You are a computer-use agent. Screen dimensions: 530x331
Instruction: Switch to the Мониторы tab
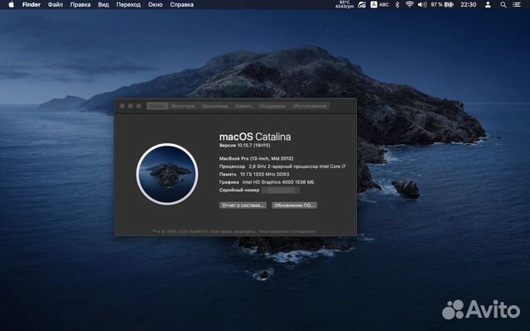pyautogui.click(x=183, y=106)
